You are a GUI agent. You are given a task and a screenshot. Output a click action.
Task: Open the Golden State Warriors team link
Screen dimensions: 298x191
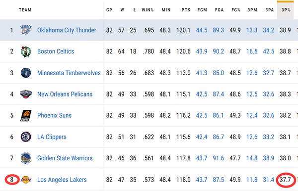(x=65, y=158)
